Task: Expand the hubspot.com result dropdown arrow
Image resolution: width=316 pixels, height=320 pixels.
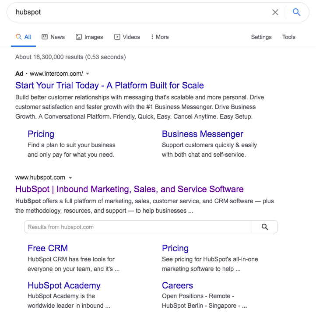Action: pyautogui.click(x=70, y=178)
